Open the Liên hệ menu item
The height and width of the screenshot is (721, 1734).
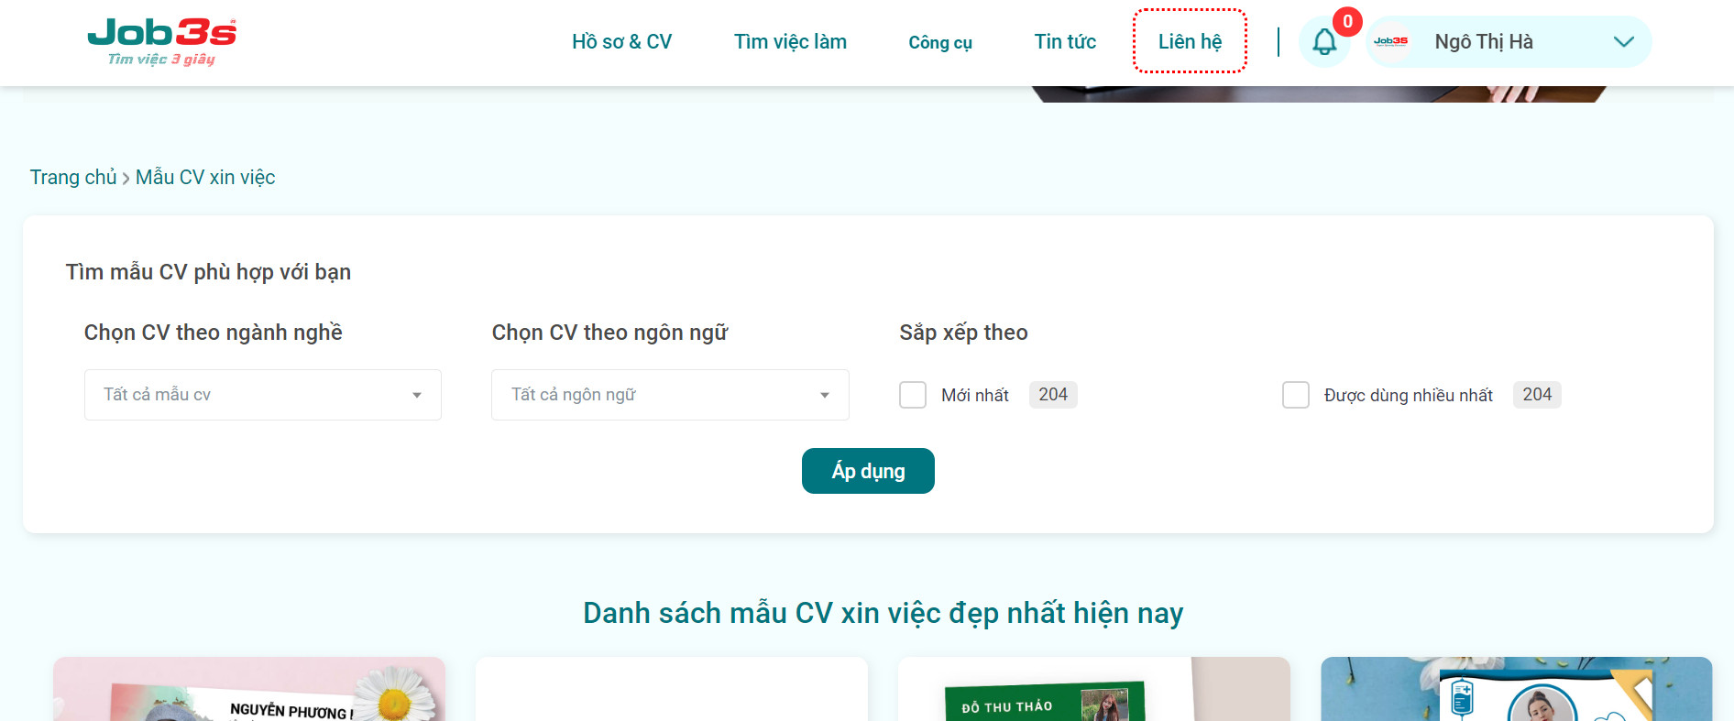[1190, 42]
